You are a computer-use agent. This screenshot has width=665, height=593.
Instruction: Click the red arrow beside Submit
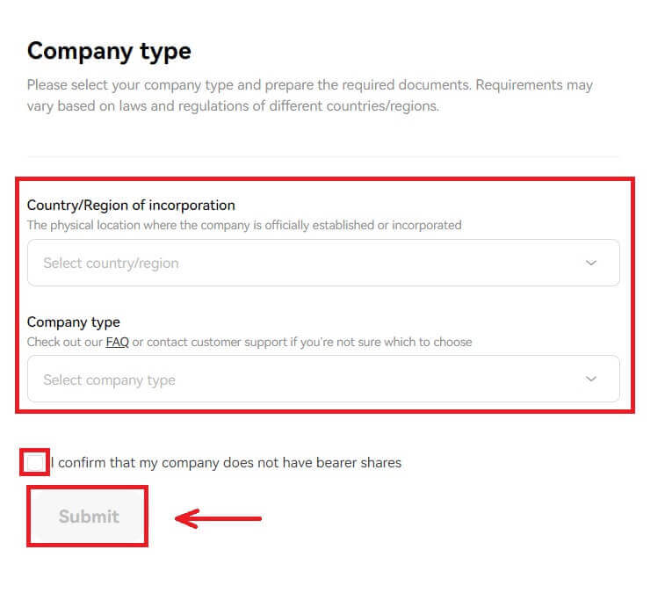pos(218,517)
